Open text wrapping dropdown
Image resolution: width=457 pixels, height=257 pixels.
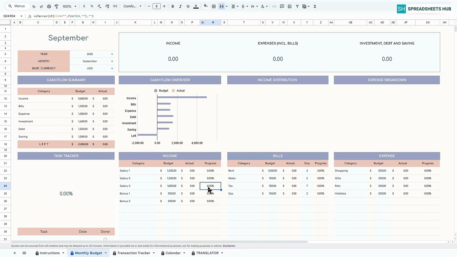(254, 6)
